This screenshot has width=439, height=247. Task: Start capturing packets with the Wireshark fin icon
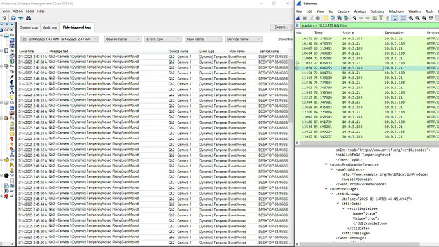click(x=298, y=18)
